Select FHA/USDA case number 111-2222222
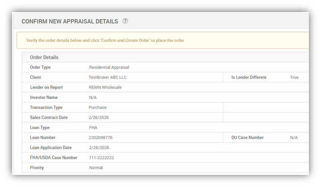The height and width of the screenshot is (187, 321). (x=101, y=158)
